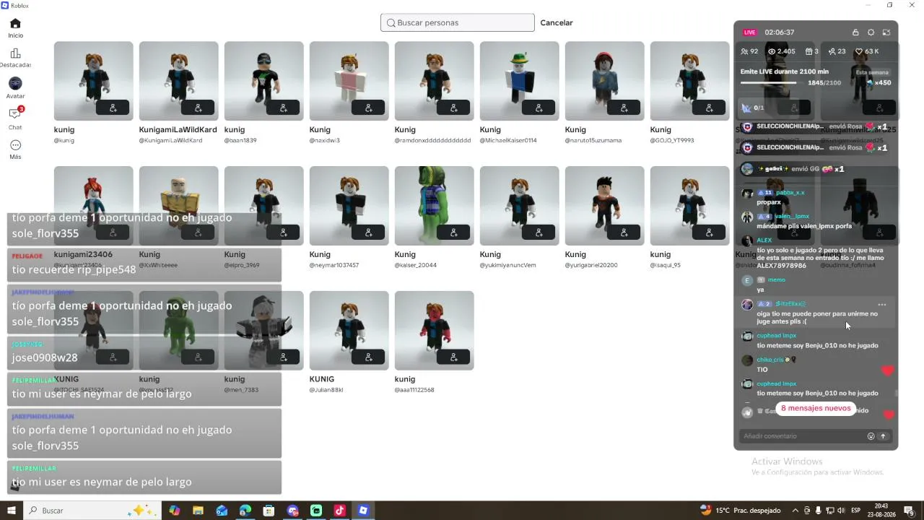Add @naruto15uzumama as a friend
This screenshot has width=924, height=520.
pyautogui.click(x=624, y=108)
